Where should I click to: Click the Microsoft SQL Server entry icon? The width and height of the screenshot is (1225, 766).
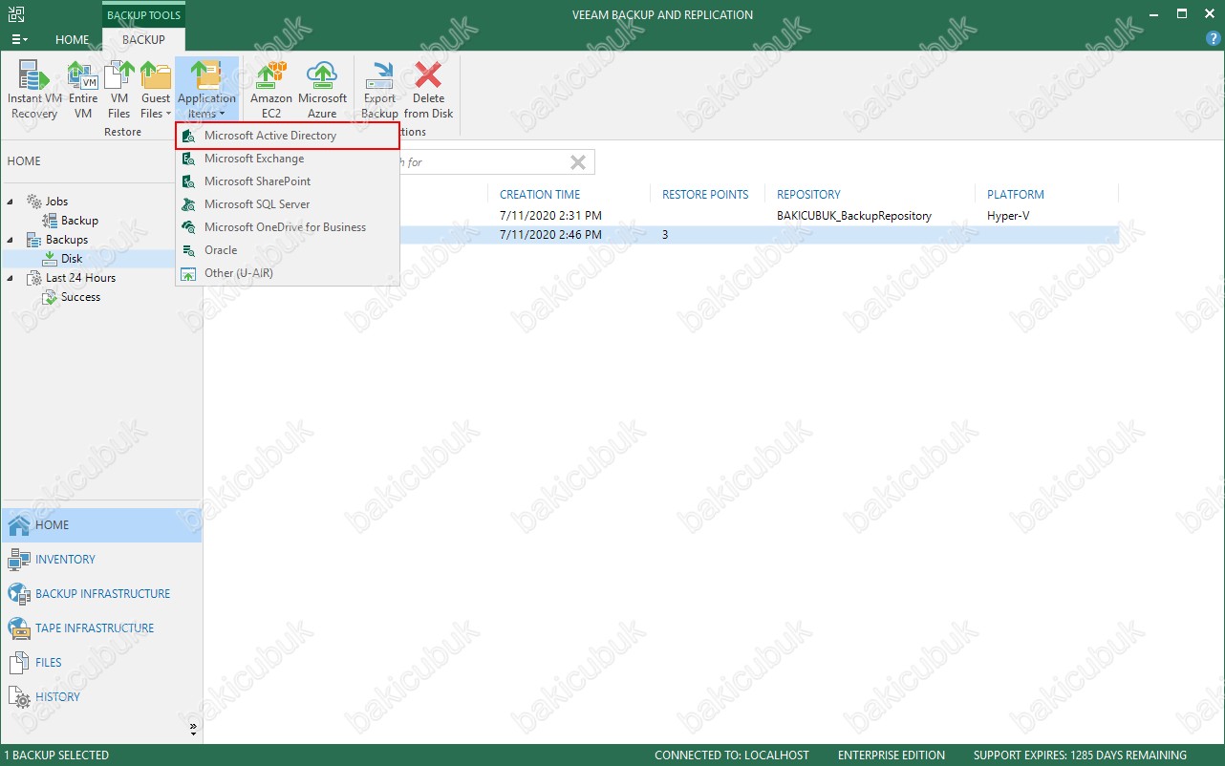188,204
